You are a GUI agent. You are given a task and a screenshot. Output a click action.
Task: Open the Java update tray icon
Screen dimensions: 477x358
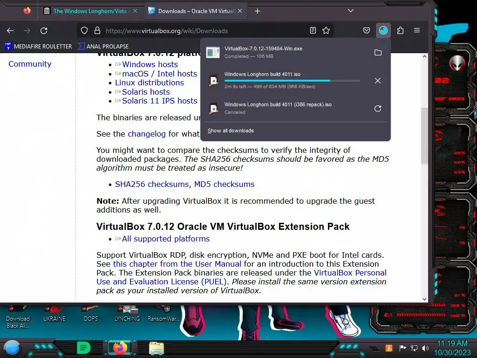[x=389, y=348]
